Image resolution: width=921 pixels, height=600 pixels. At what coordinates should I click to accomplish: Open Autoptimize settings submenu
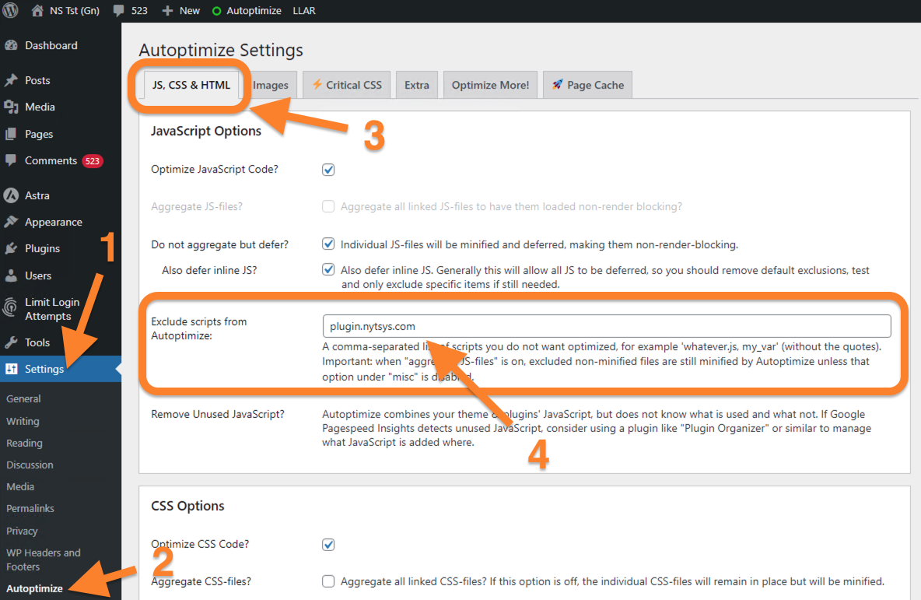[34, 588]
